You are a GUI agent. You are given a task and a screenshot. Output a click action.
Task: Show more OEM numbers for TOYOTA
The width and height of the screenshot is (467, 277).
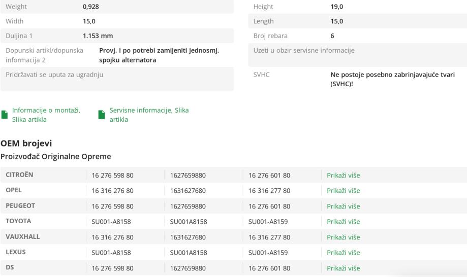pos(343,222)
